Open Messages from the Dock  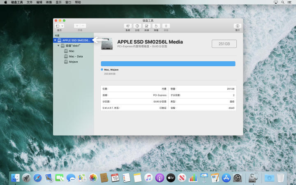click(71, 178)
